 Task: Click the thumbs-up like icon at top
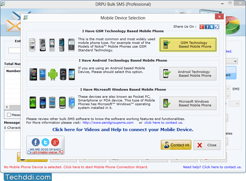pos(217,27)
